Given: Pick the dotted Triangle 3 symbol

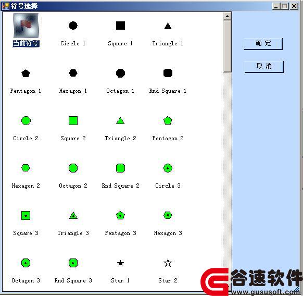Looking at the screenshot, I should click(73, 215).
